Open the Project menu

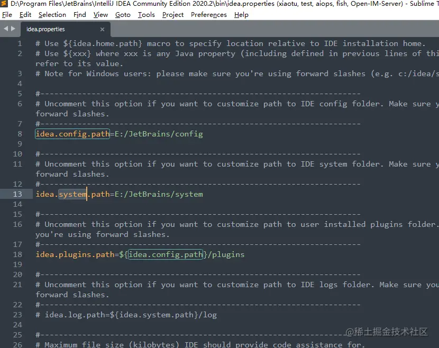172,14
